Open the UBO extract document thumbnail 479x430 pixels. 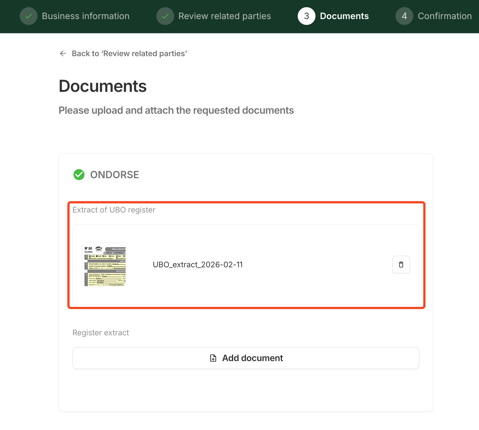pos(104,265)
